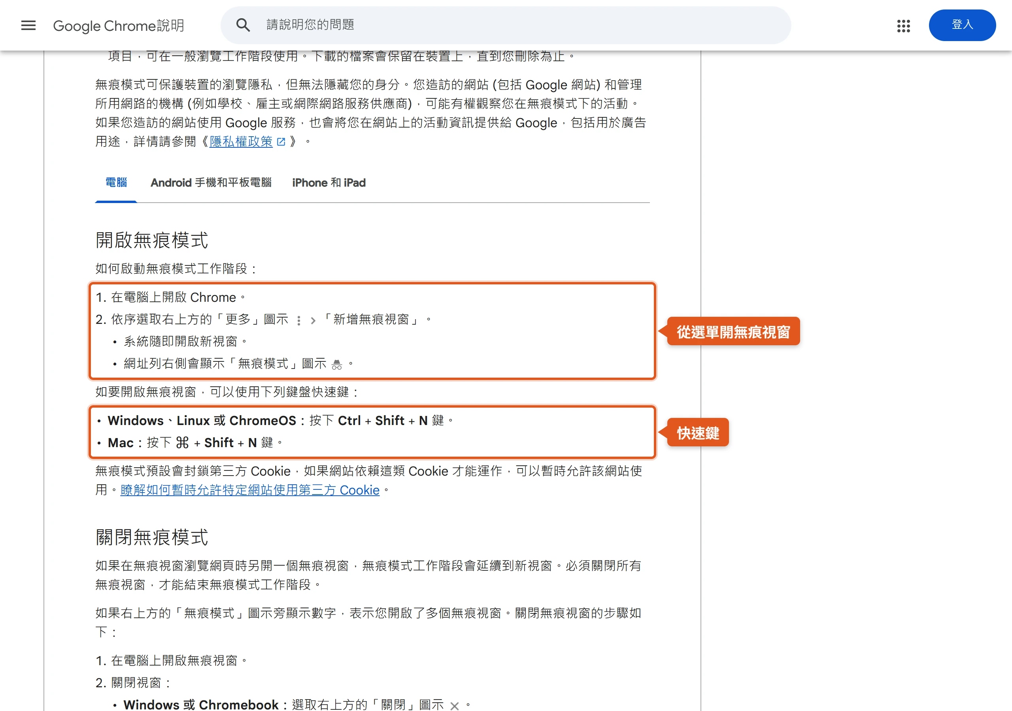Click external-link icon beside 隱私權政策

(281, 142)
